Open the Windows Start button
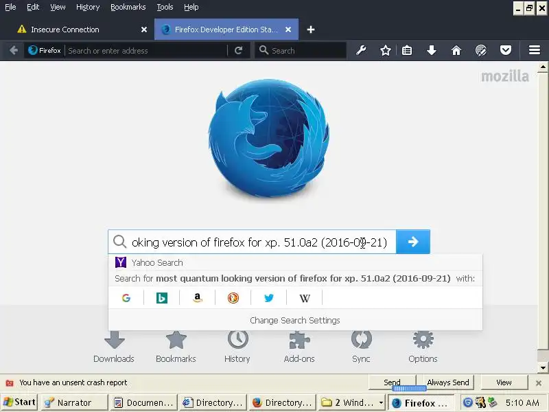Image resolution: width=549 pixels, height=412 pixels. click(x=19, y=402)
